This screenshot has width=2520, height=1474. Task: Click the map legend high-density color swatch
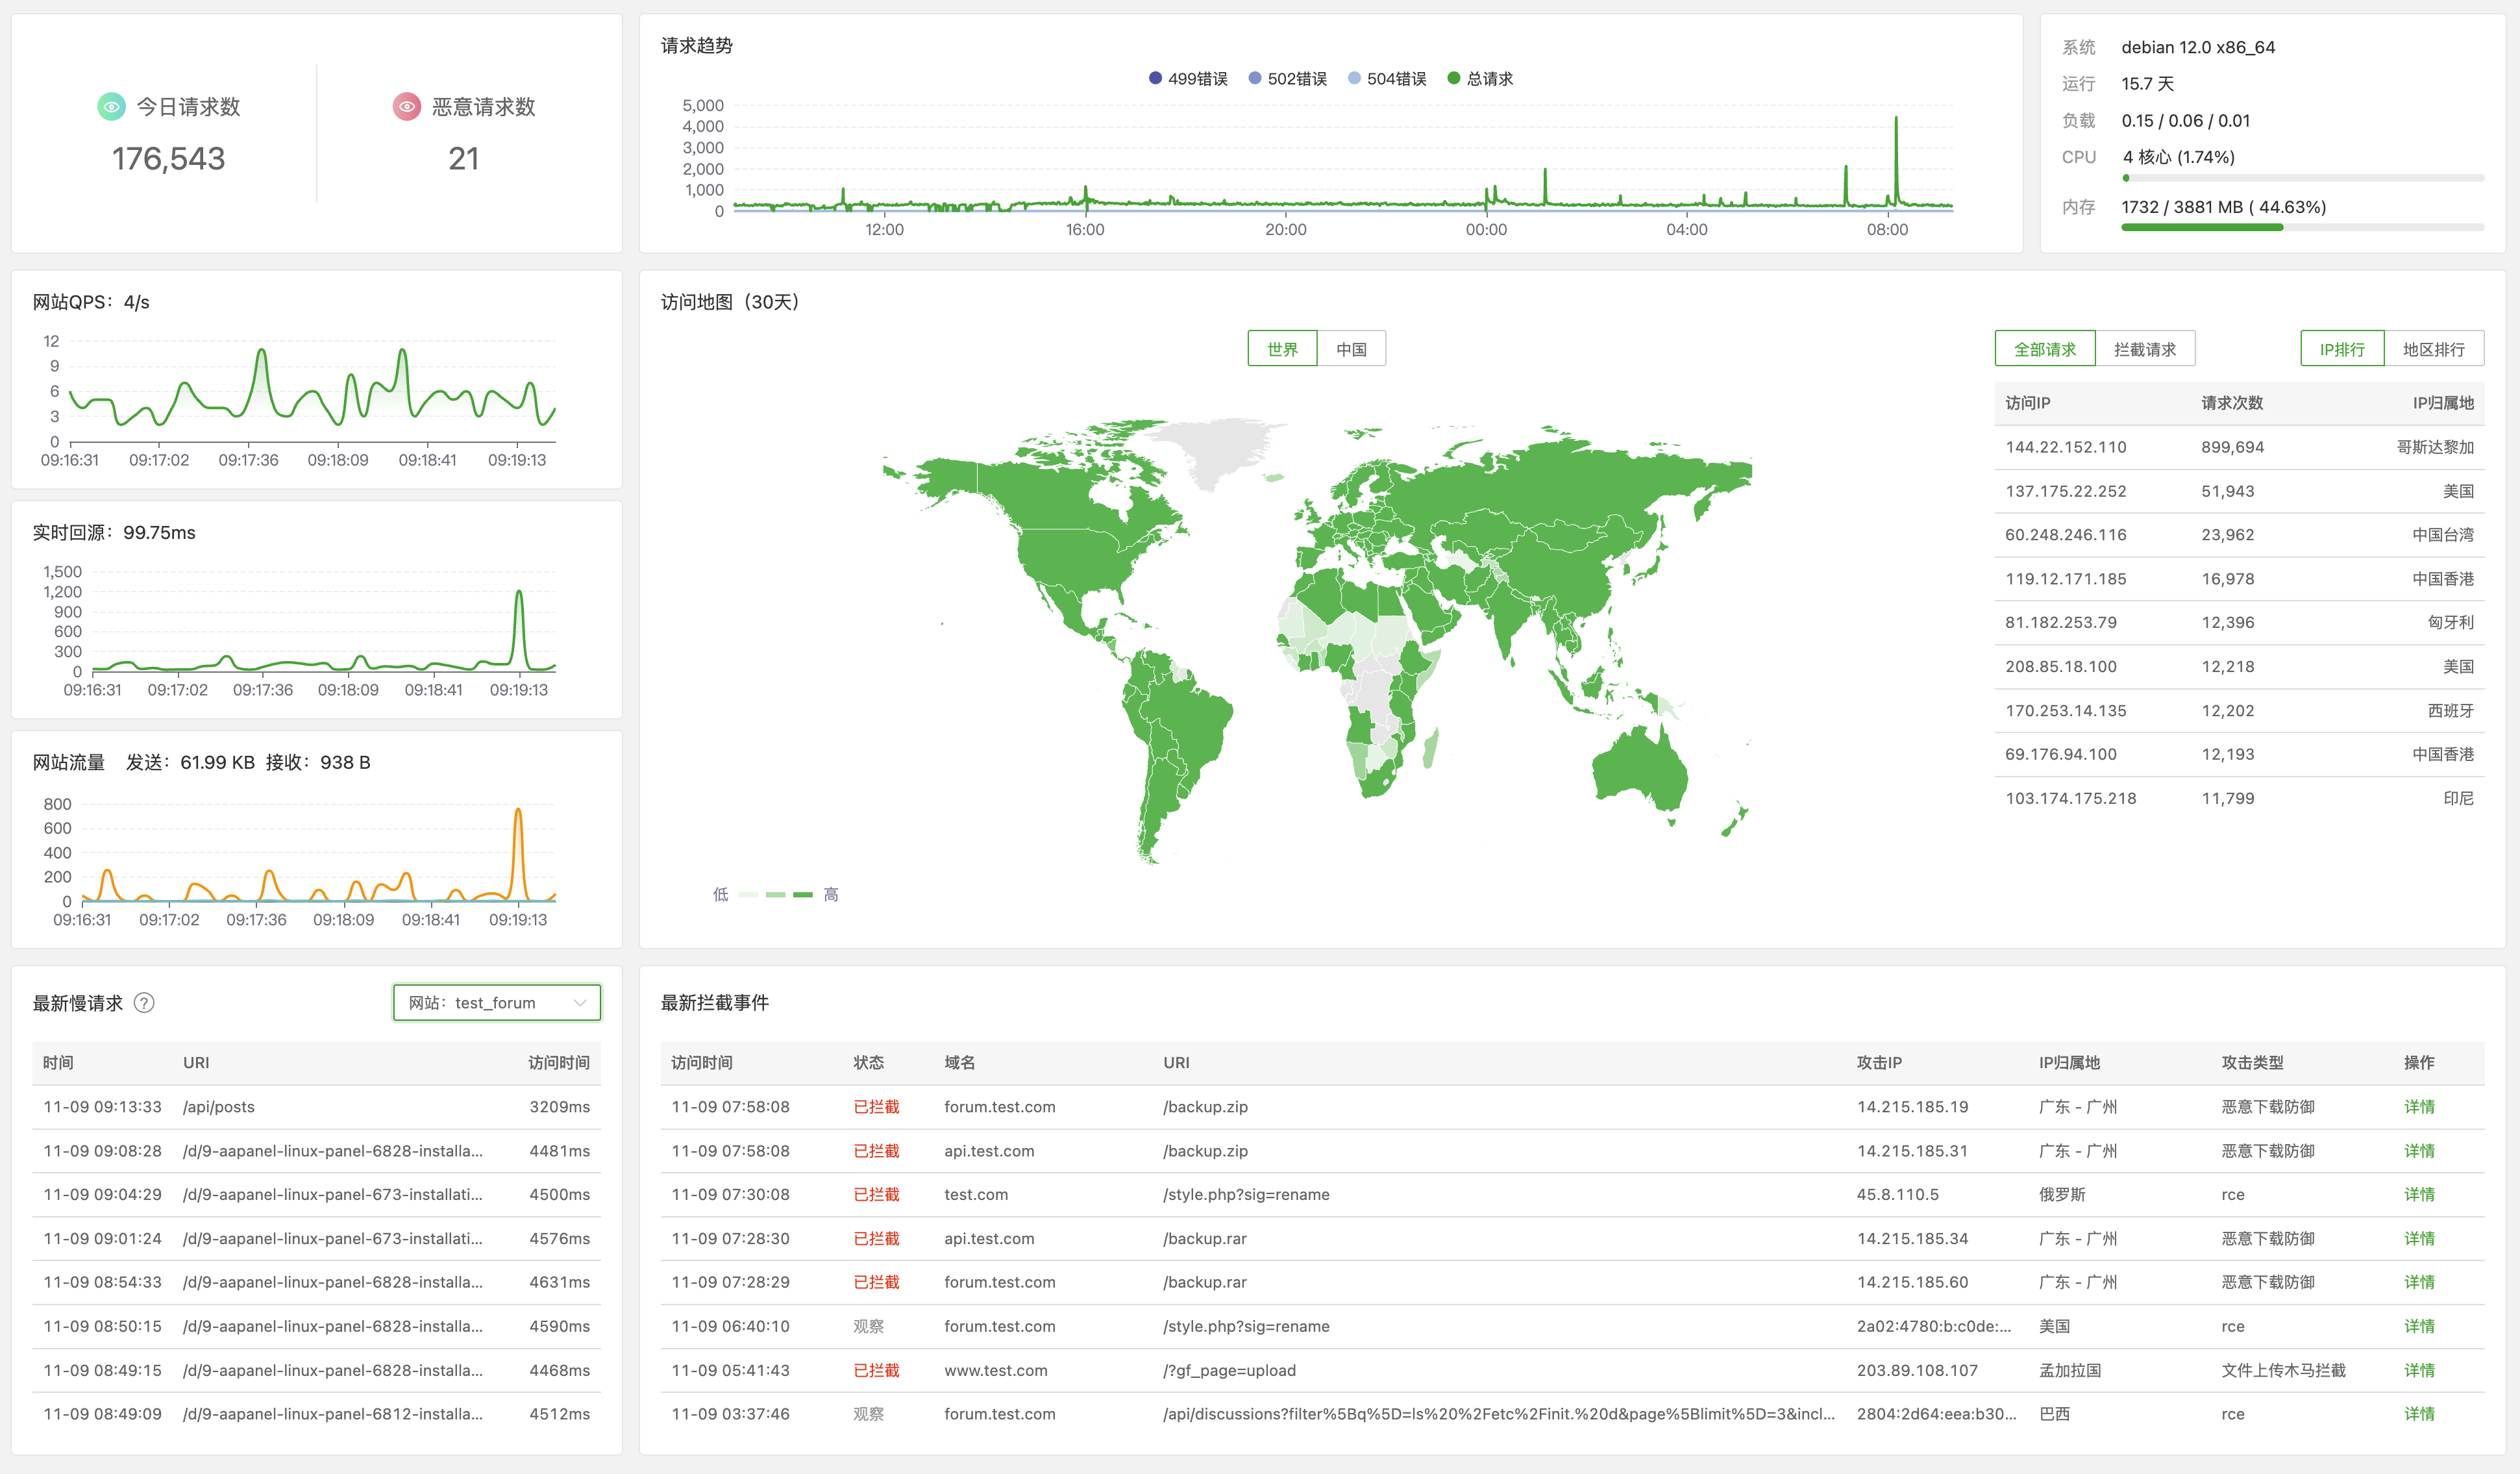coord(803,895)
